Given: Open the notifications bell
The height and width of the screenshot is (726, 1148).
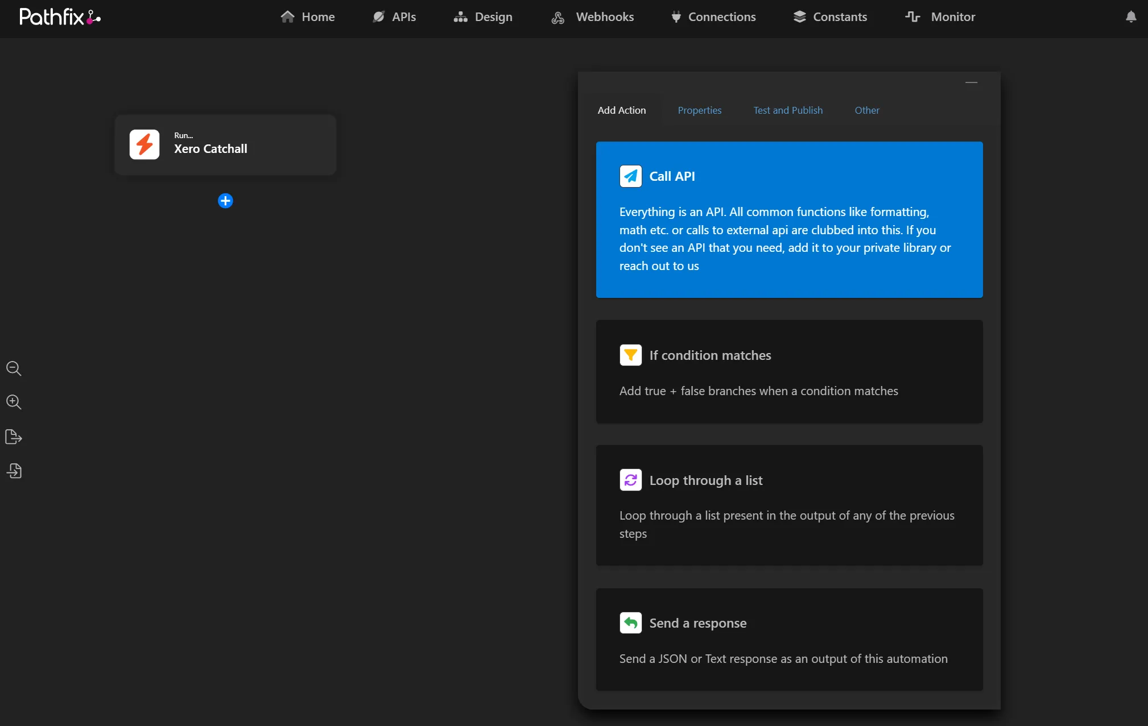Looking at the screenshot, I should click(1131, 17).
